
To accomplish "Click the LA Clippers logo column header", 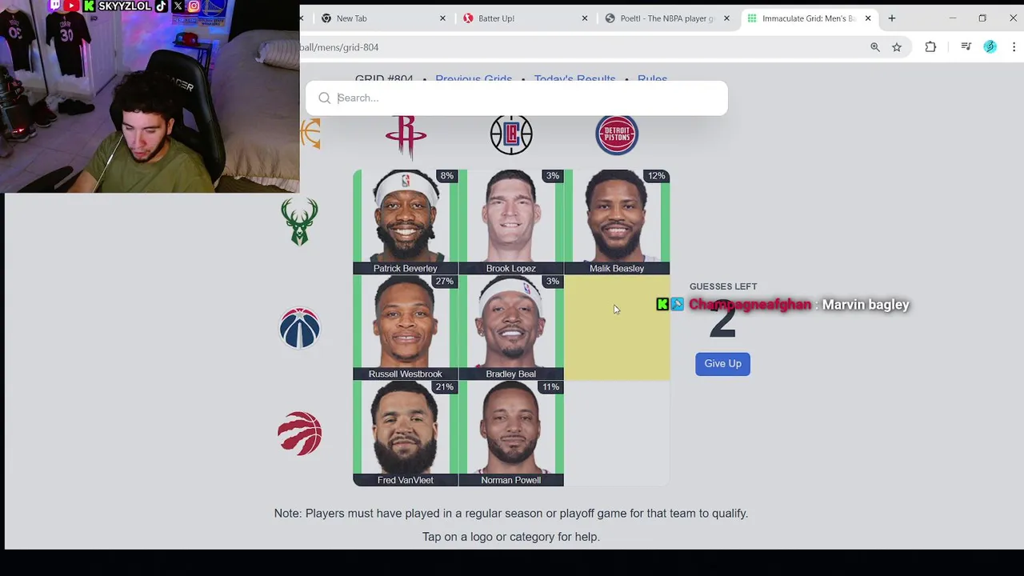I will click(511, 134).
